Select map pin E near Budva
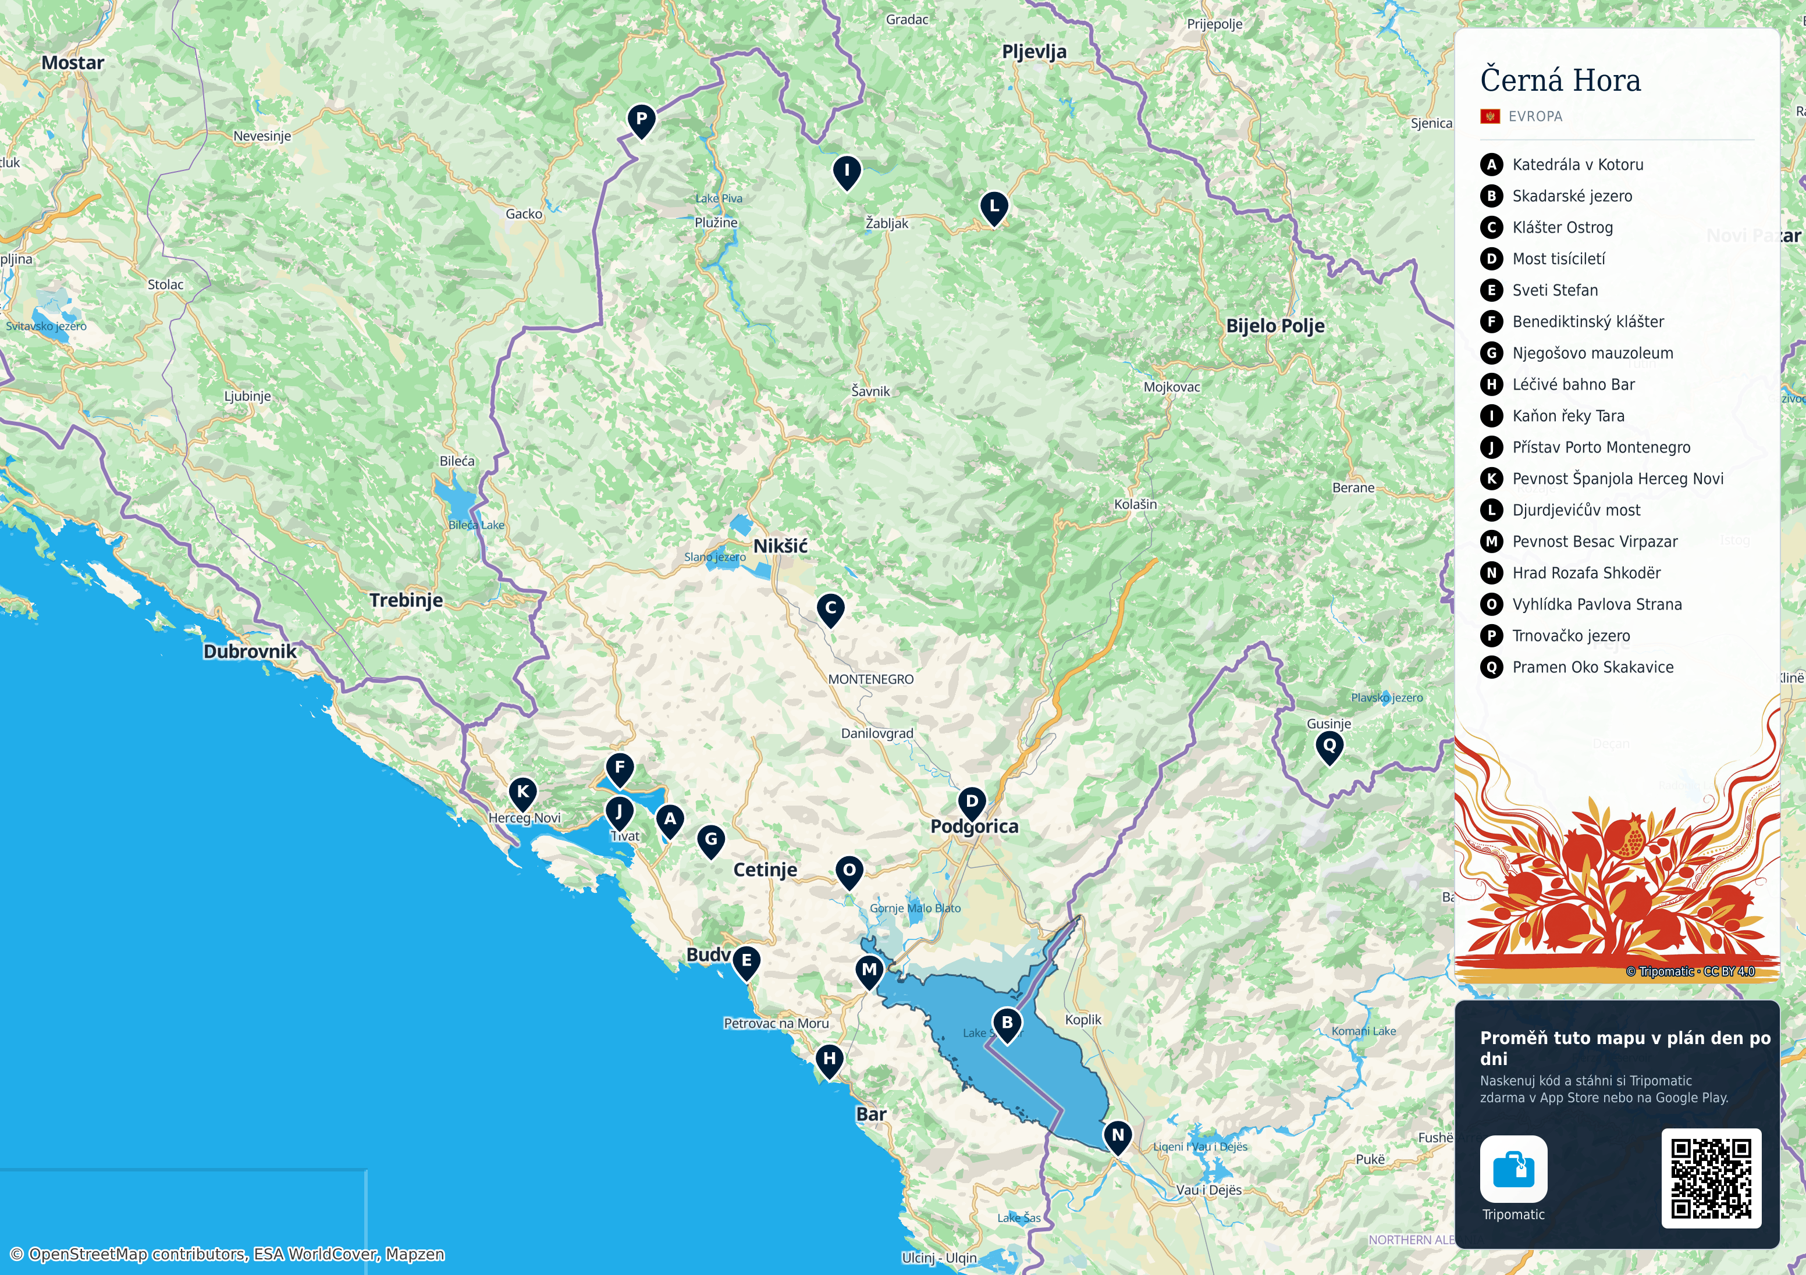Image resolution: width=1806 pixels, height=1275 pixels. point(746,962)
